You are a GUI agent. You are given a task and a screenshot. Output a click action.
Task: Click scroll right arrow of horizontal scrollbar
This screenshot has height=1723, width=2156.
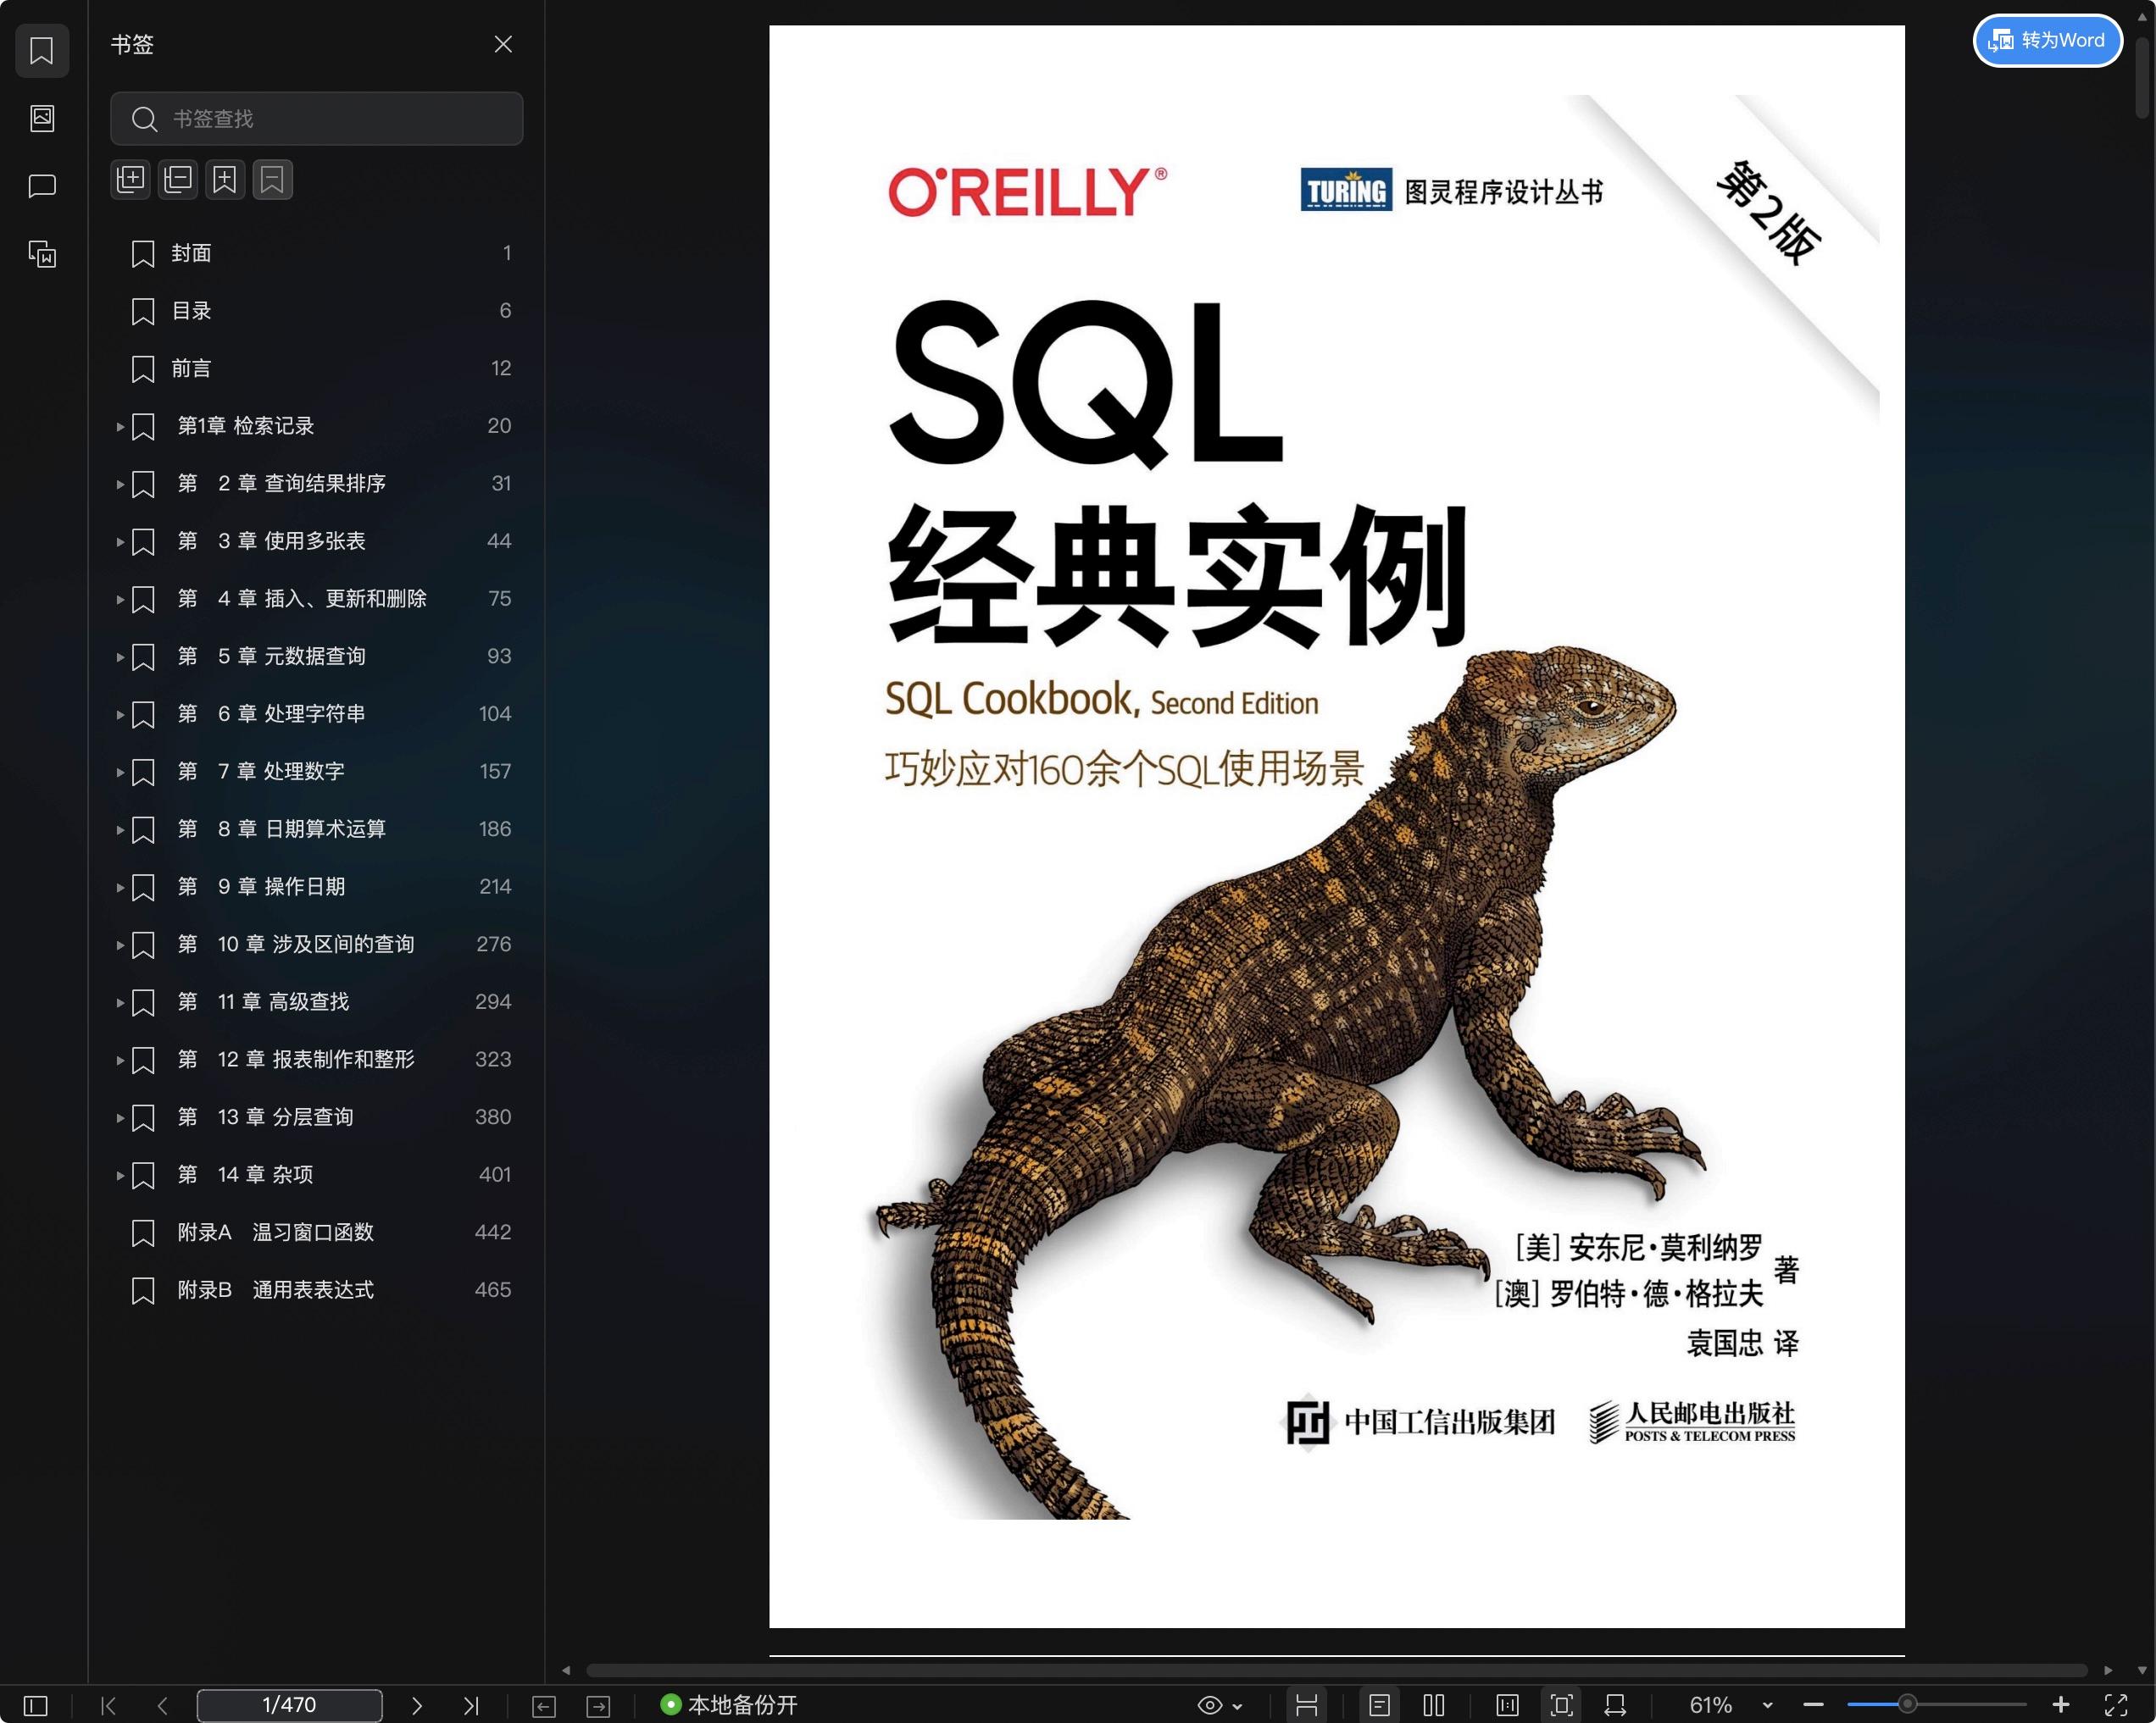(x=2108, y=1670)
